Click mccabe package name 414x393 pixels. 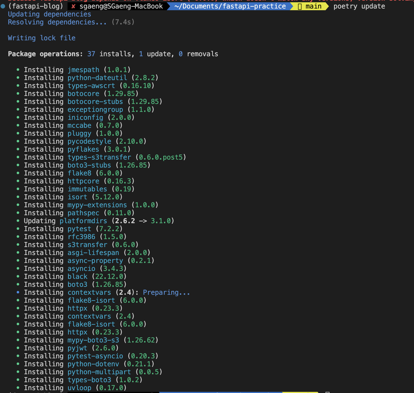(x=79, y=126)
